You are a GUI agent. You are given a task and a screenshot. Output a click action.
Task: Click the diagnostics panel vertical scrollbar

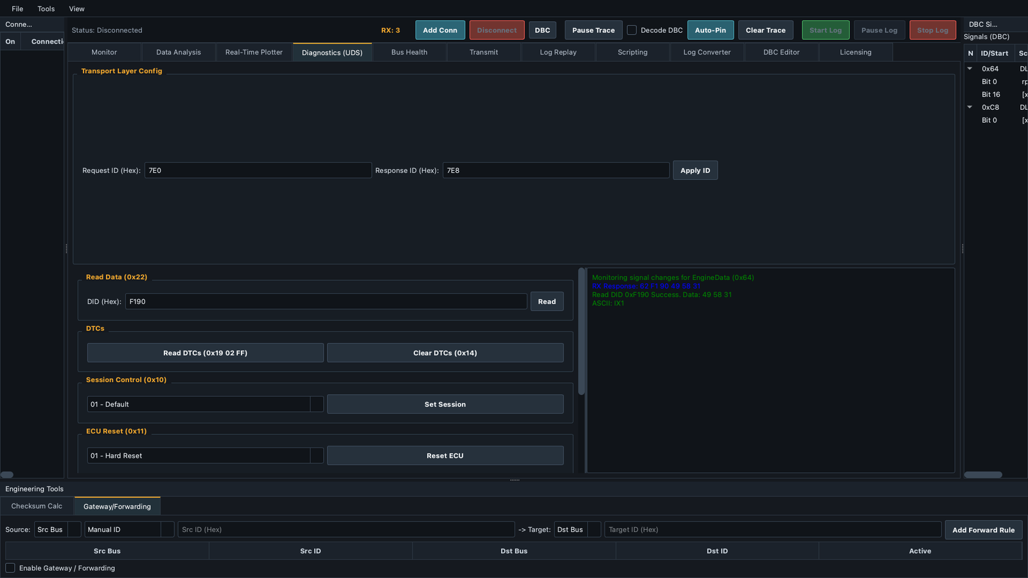(x=581, y=331)
